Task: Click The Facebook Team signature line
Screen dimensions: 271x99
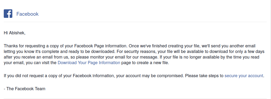Action: [25, 89]
